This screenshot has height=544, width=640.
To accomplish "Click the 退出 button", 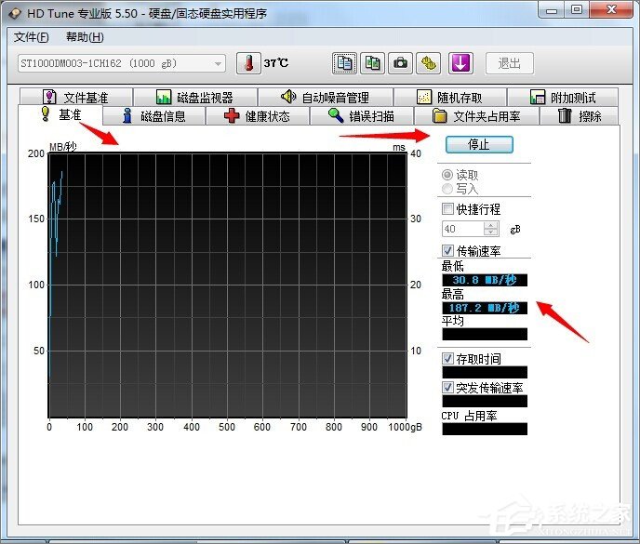I will pyautogui.click(x=510, y=63).
